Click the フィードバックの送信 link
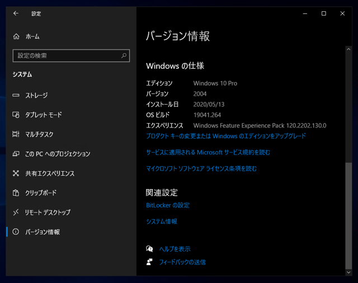 coord(182,262)
